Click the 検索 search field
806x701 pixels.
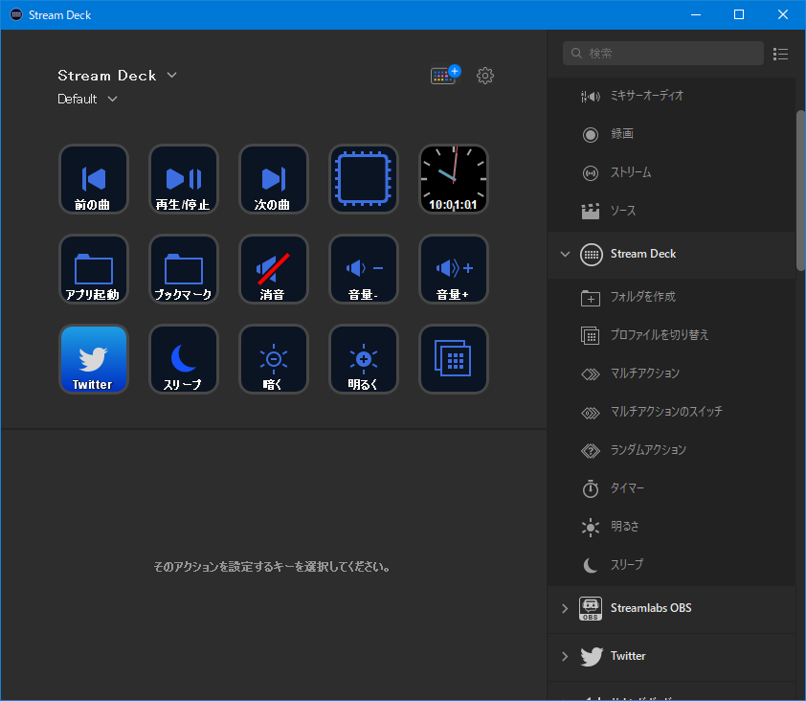tap(663, 53)
